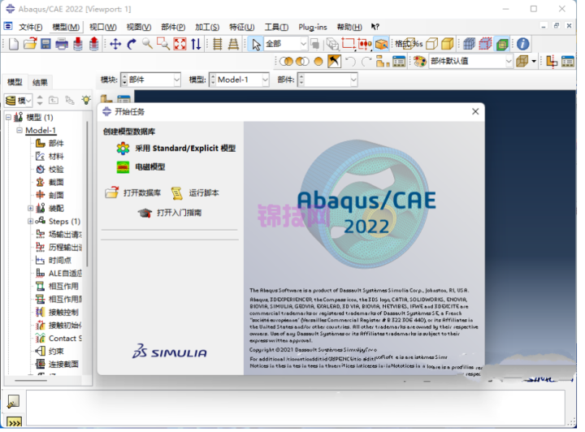
Task: Collapse the 模型 (1) root tree node
Action: pos(8,117)
